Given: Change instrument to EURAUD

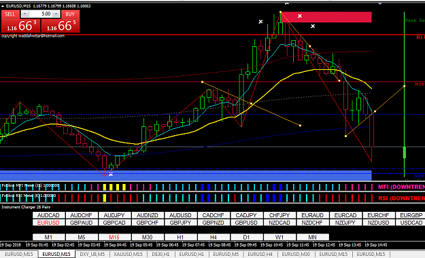Looking at the screenshot, I should (313, 215).
